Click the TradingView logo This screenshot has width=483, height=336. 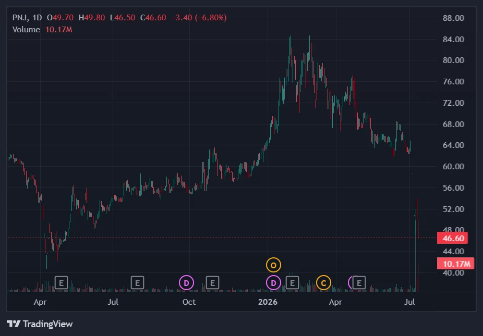(40, 324)
